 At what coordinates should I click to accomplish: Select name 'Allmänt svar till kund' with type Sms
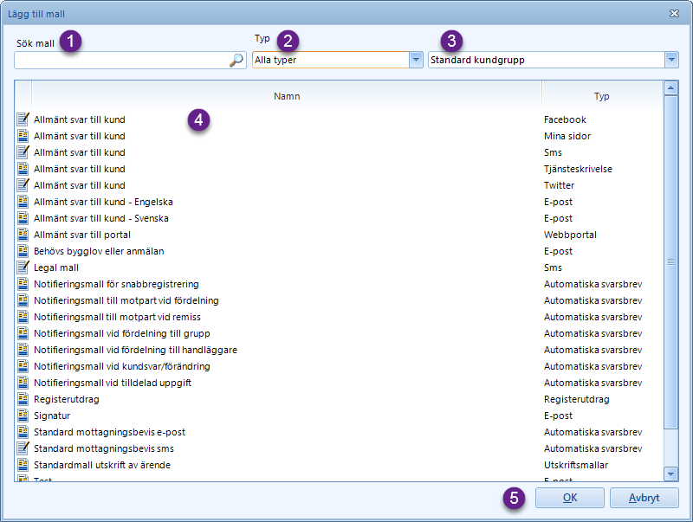[80, 152]
